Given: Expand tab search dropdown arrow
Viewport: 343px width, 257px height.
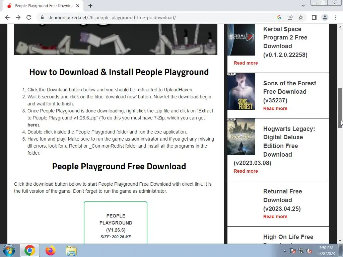Looking at the screenshot, I should (303, 6).
